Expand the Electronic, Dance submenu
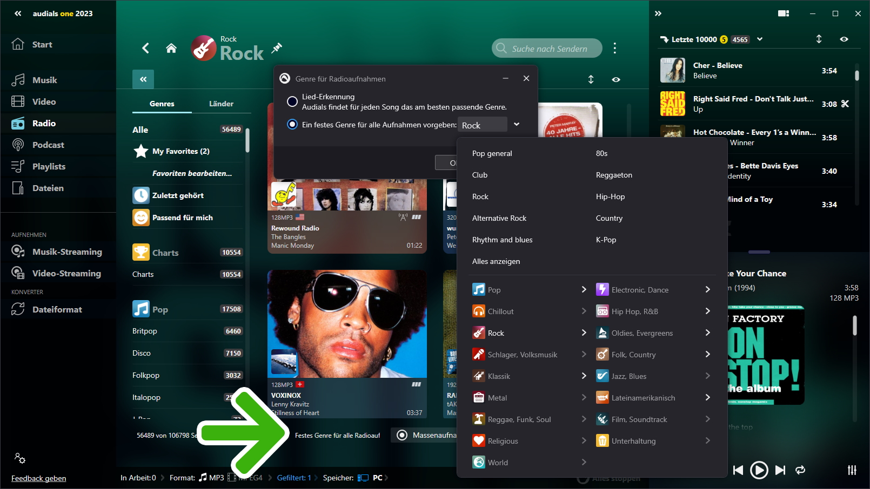Screen dimensions: 870x489 pyautogui.click(x=707, y=289)
